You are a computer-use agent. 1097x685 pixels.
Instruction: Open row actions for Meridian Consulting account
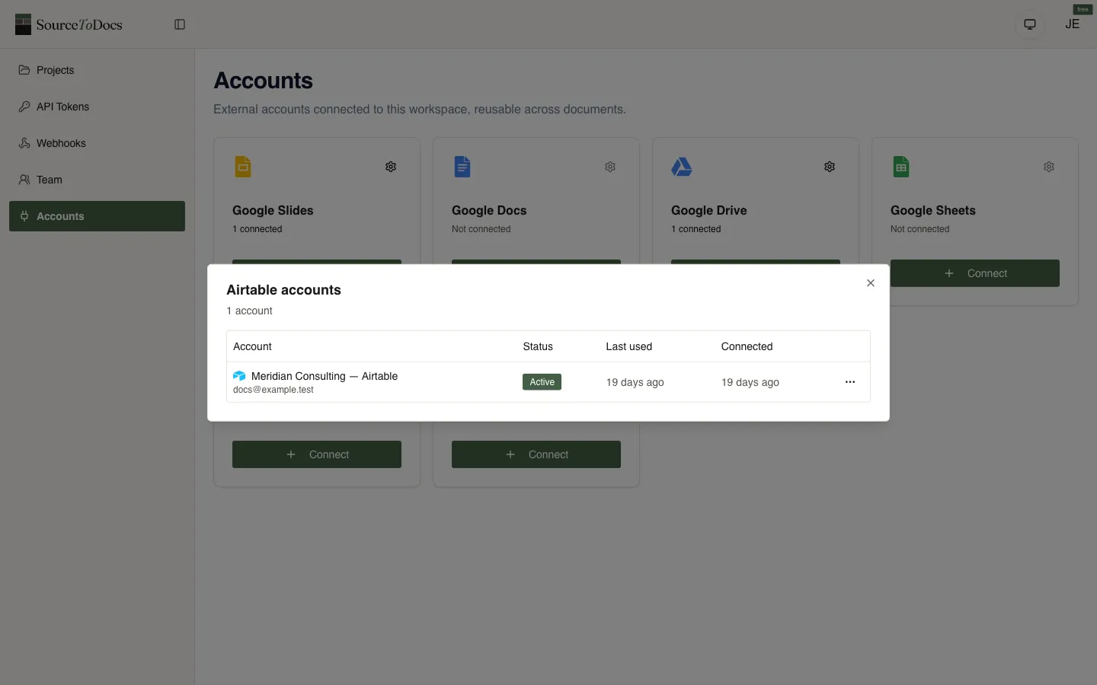(x=850, y=382)
